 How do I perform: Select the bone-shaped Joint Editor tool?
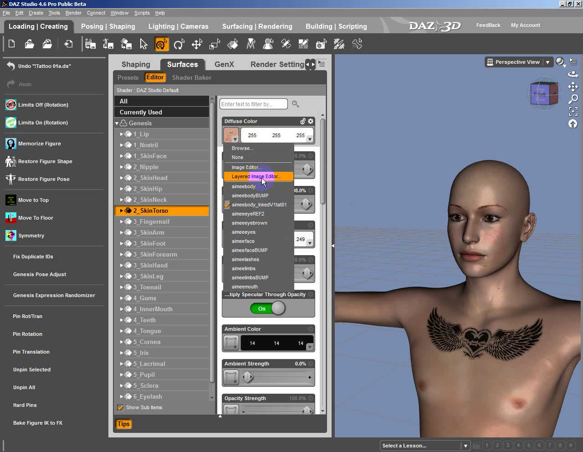357,44
